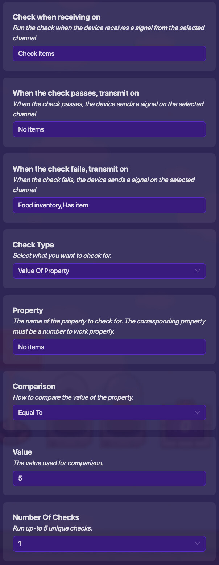Click the Check items channel input field
219x565 pixels.
(x=109, y=54)
